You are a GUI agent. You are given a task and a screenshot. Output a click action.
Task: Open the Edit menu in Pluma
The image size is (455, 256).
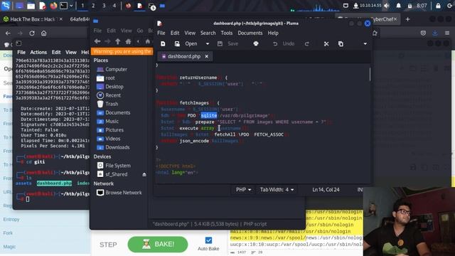(x=175, y=33)
